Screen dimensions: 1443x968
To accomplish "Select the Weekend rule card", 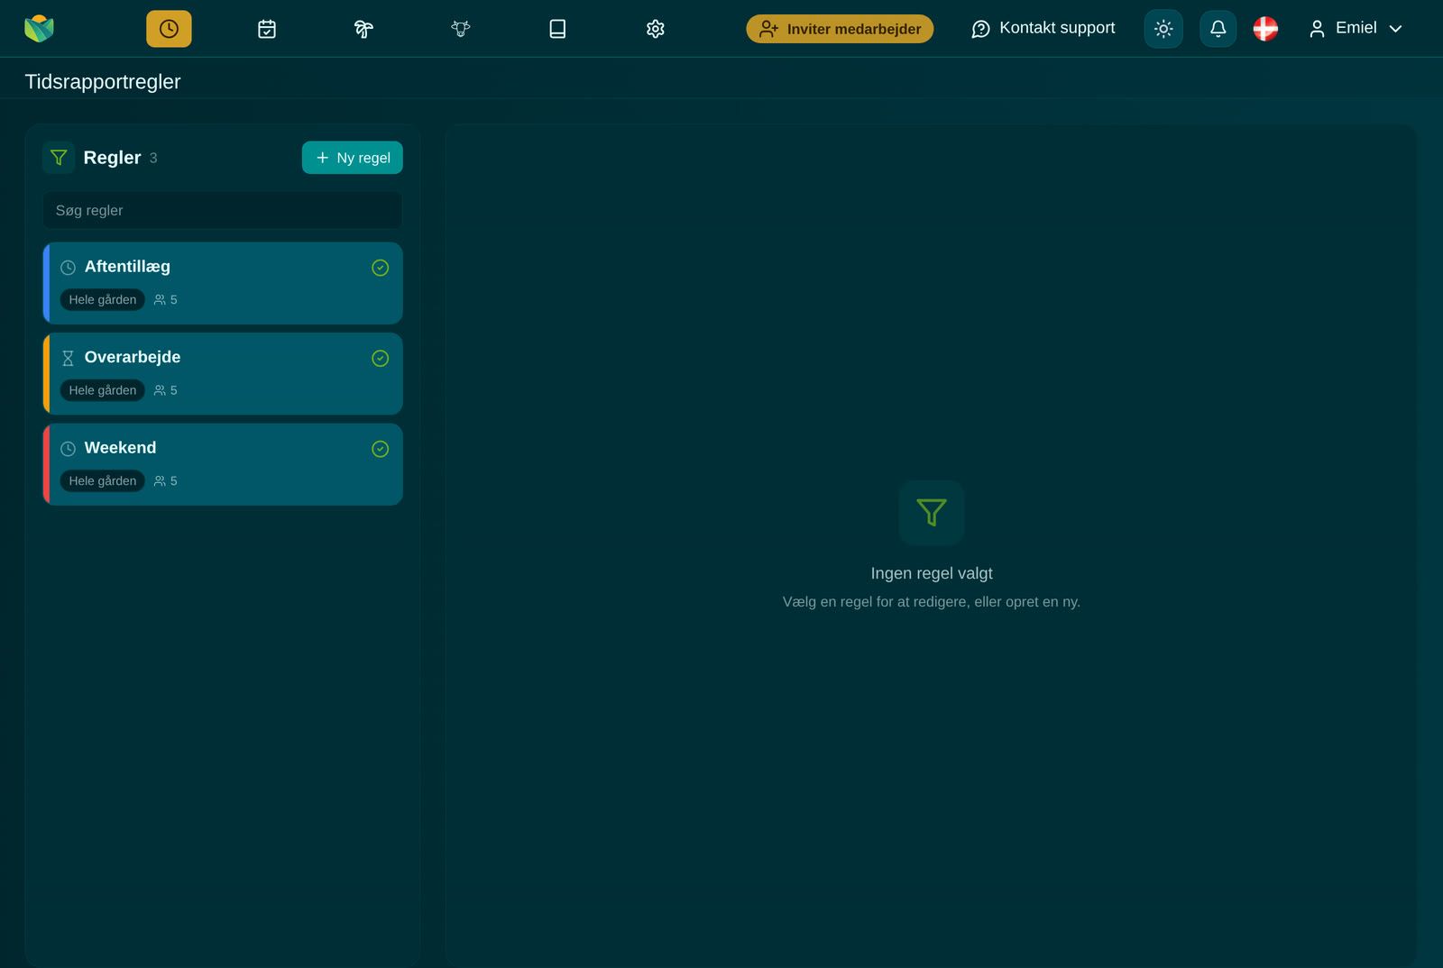I will [223, 464].
